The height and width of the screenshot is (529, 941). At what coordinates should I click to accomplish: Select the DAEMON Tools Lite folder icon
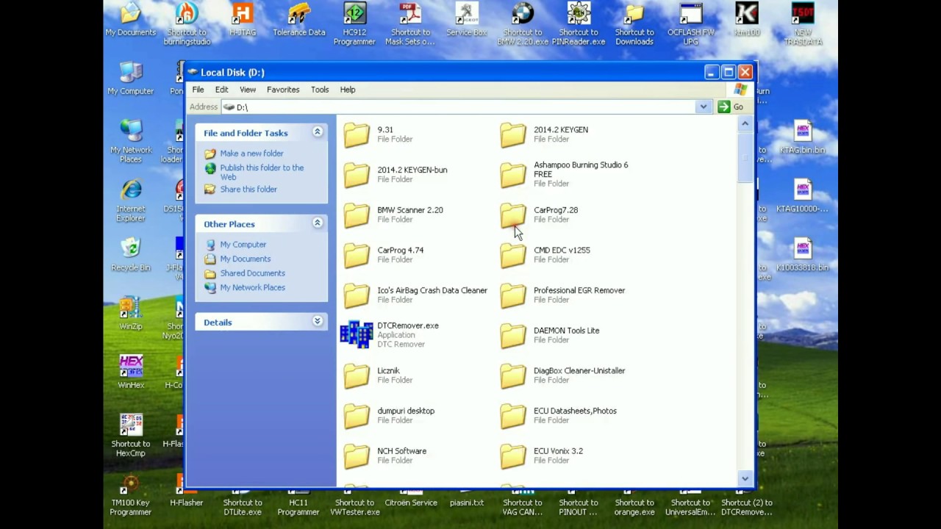click(513, 335)
